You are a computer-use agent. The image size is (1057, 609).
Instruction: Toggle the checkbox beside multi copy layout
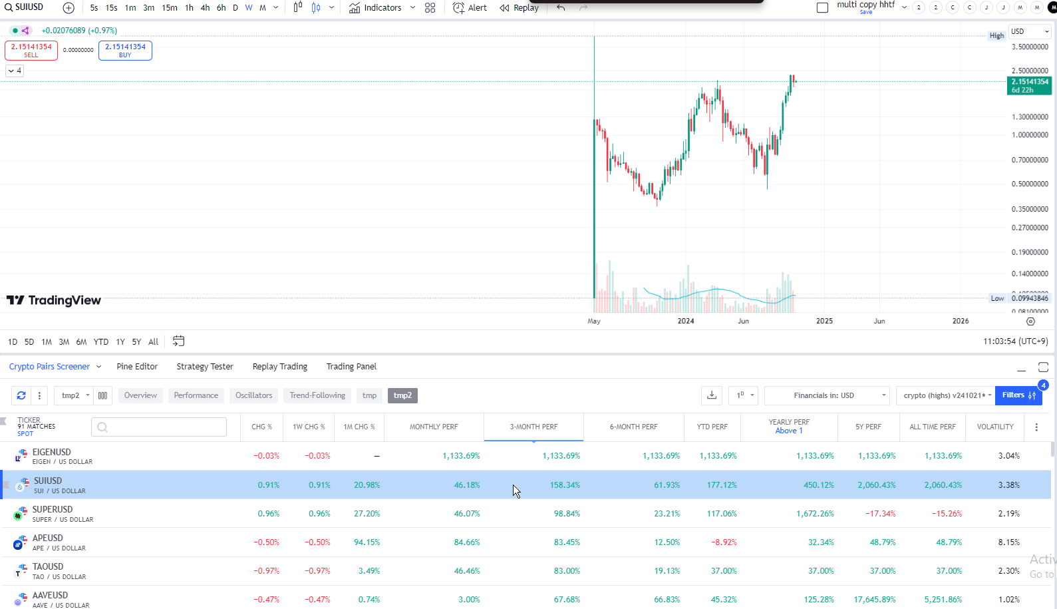(x=822, y=8)
